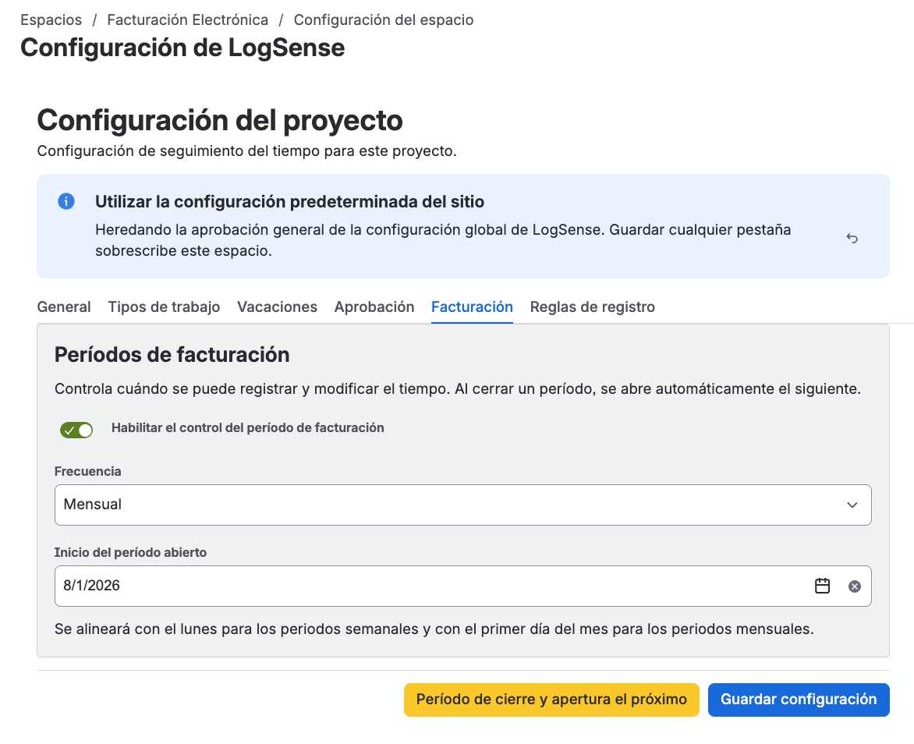Click Configuración del espacio breadcrumb

384,19
